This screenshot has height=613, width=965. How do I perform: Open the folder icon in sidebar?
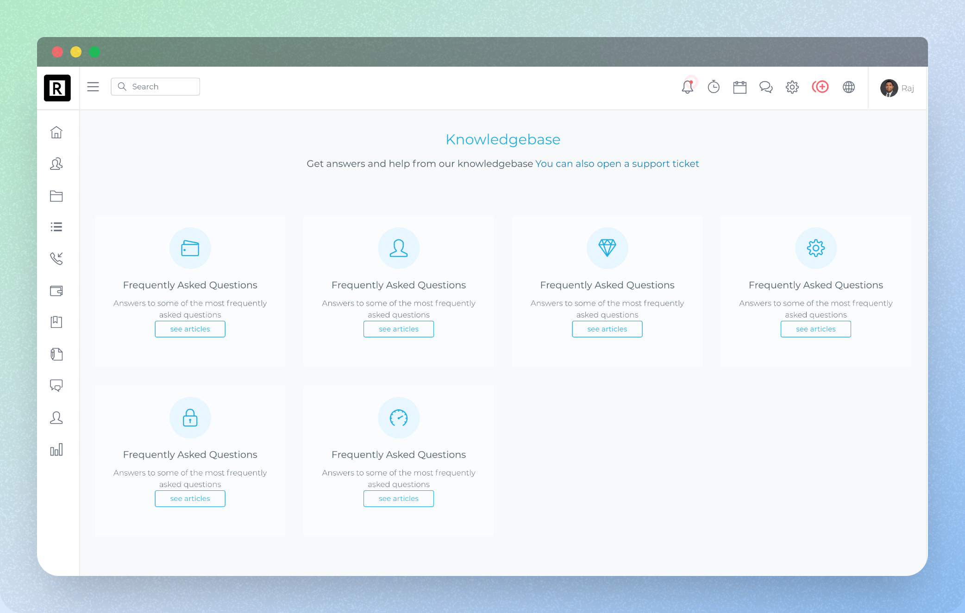coord(56,196)
